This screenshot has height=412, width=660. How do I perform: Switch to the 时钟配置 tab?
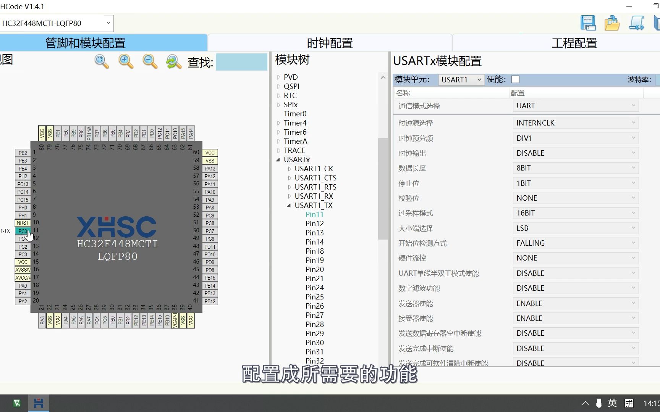pyautogui.click(x=329, y=43)
